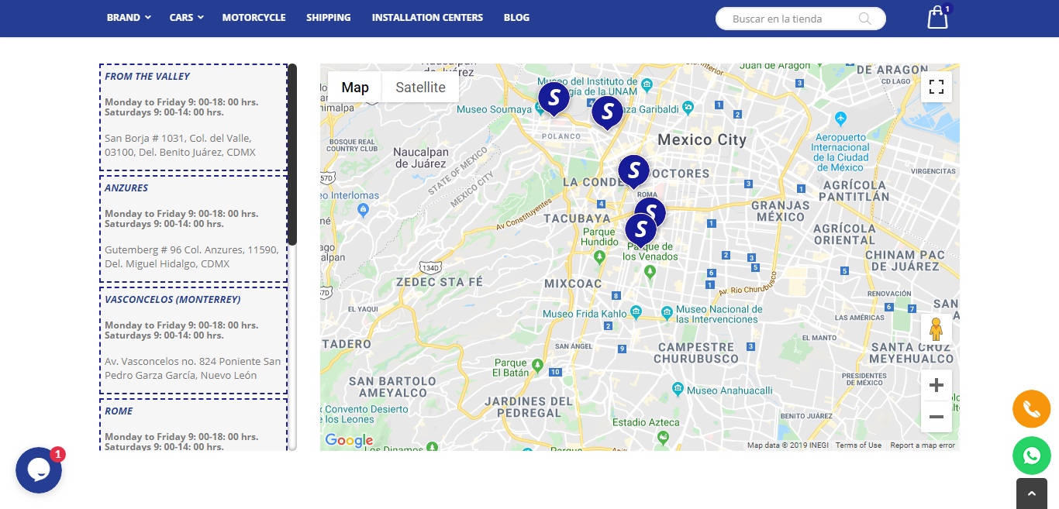Click the back-to-top arrow button
This screenshot has width=1059, height=509.
pos(1031,494)
